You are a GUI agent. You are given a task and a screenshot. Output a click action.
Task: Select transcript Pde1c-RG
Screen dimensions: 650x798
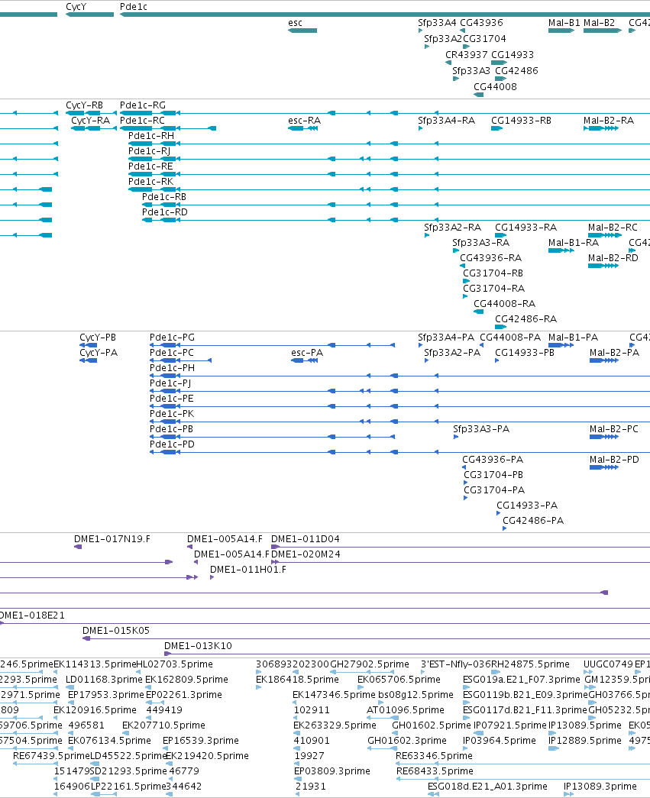pyautogui.click(x=143, y=105)
